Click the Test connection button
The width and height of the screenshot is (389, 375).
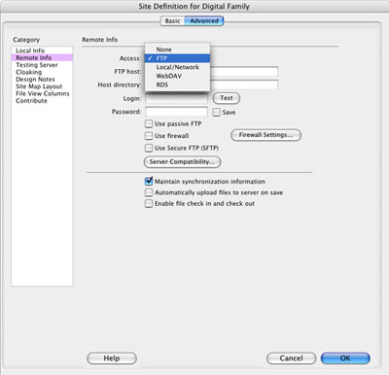click(x=227, y=98)
